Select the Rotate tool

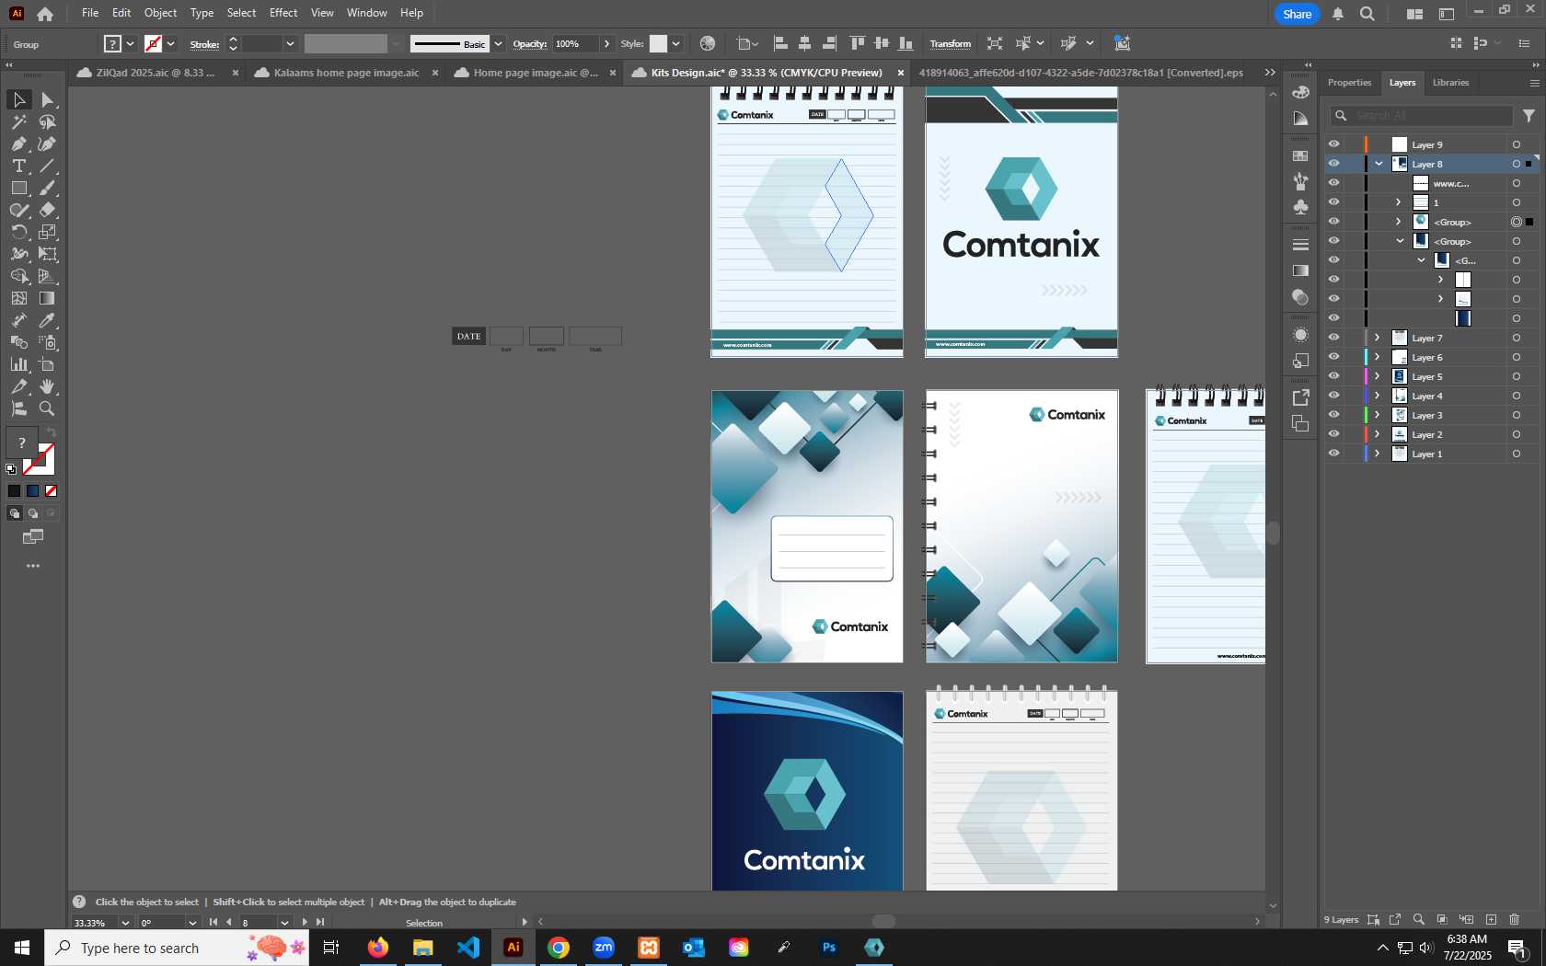click(x=18, y=232)
